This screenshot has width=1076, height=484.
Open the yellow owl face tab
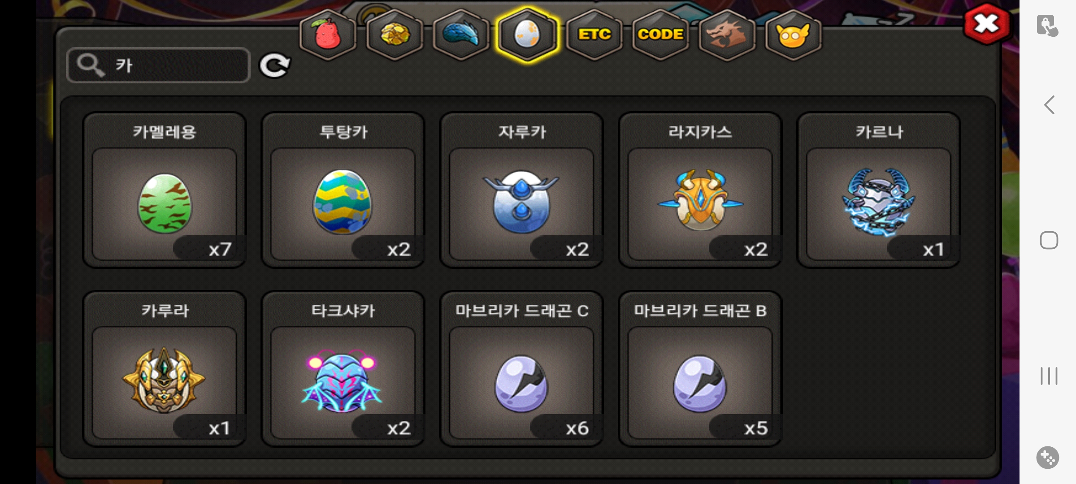coord(793,35)
